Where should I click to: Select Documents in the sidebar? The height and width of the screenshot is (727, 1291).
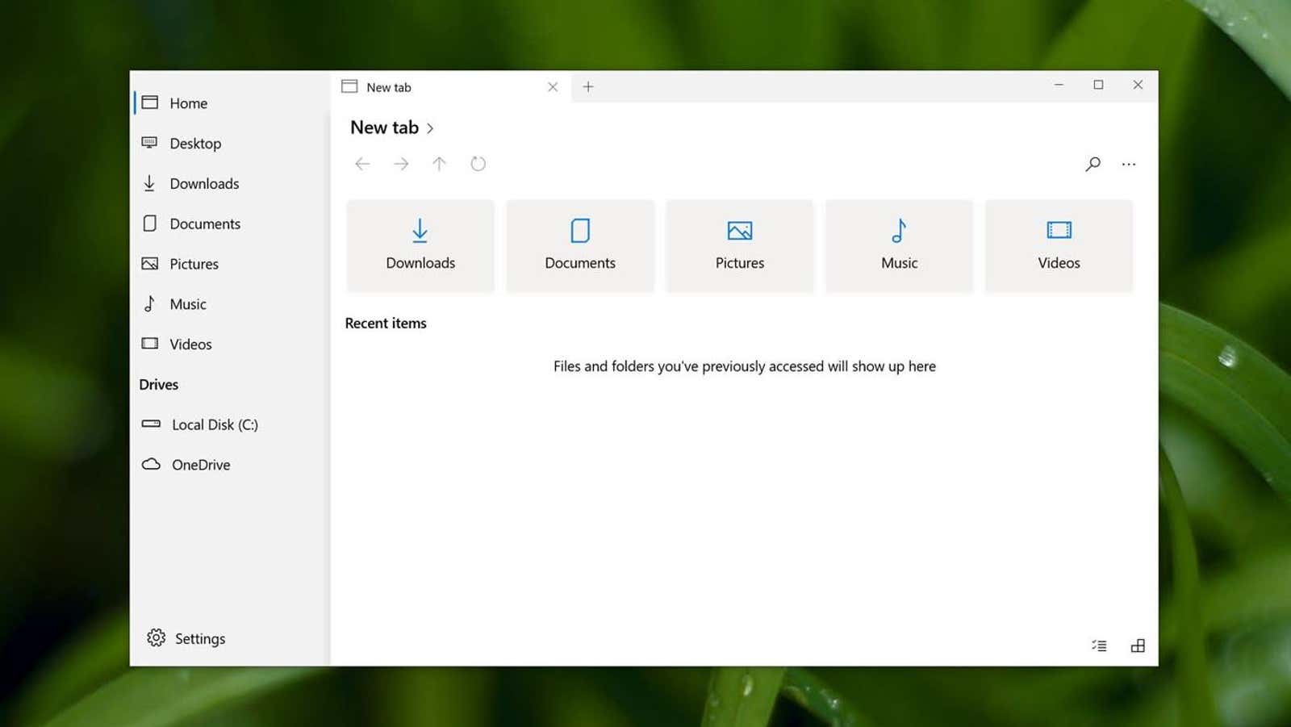[230, 224]
